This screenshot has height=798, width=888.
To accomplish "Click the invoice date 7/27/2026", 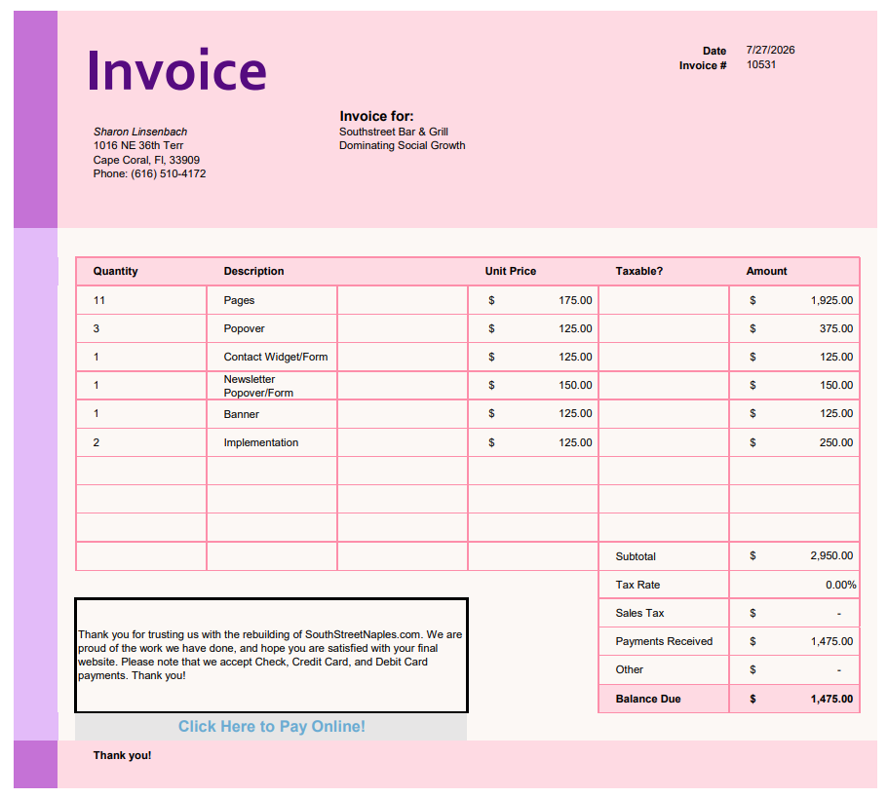I will [770, 50].
